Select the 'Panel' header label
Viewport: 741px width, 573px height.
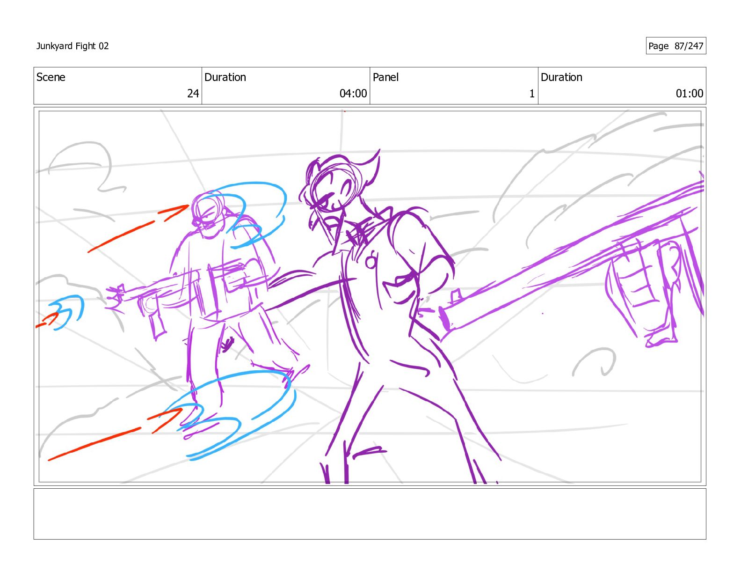386,77
